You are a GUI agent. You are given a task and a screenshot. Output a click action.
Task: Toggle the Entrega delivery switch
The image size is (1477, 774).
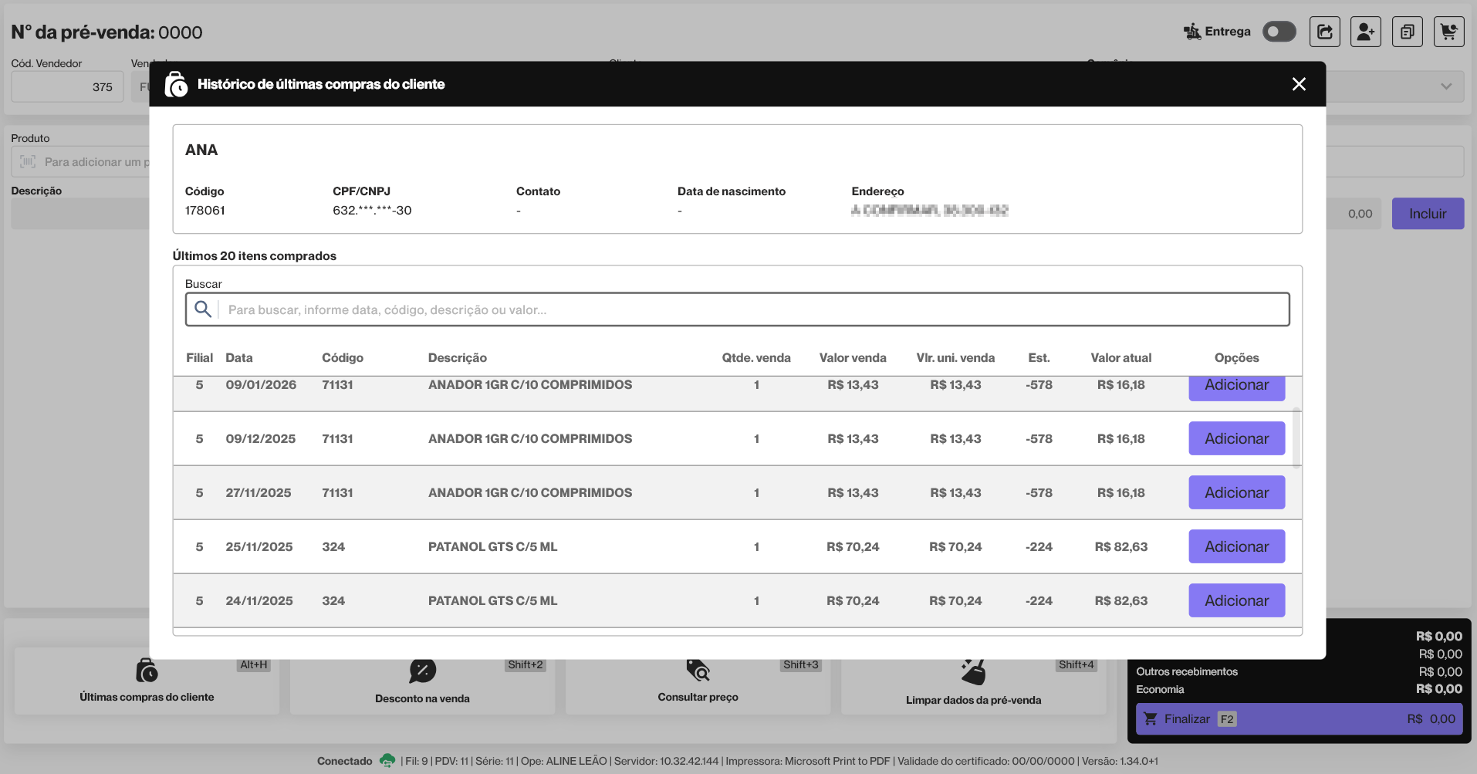pyautogui.click(x=1279, y=32)
